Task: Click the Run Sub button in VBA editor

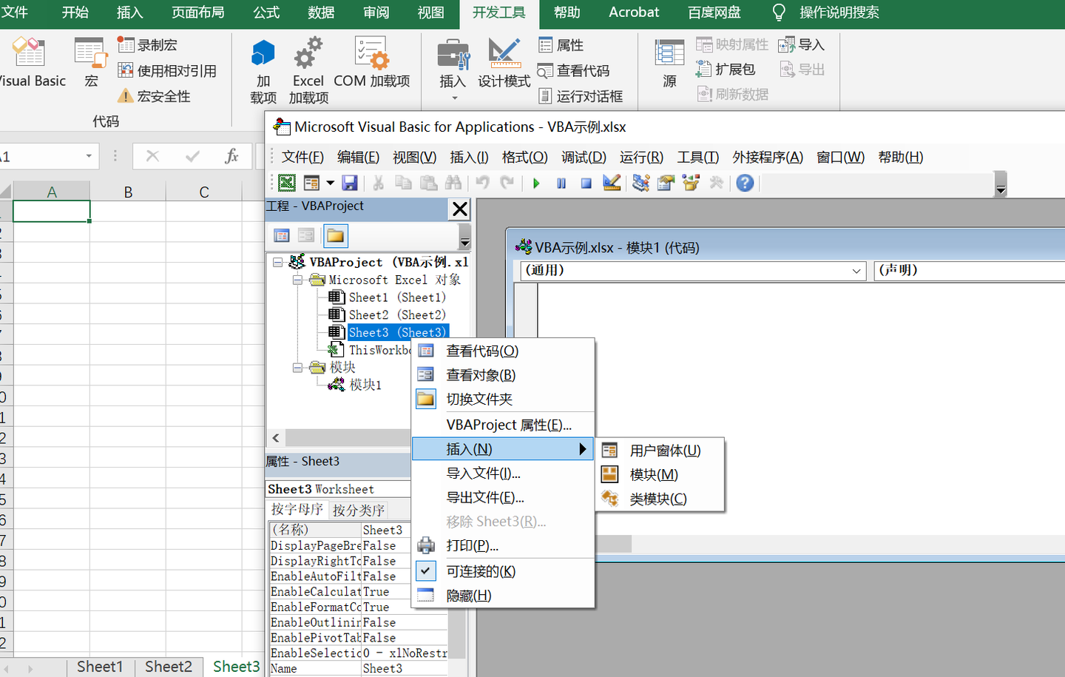Action: click(x=536, y=183)
